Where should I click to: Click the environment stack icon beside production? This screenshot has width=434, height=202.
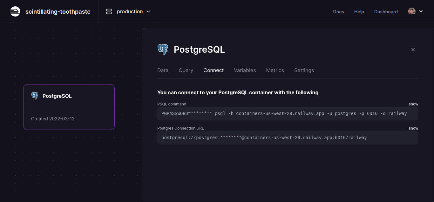point(109,11)
